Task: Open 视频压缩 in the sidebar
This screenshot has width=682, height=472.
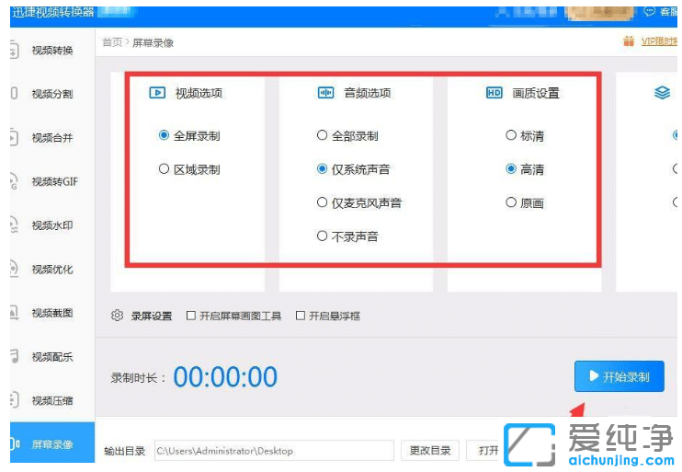Action: click(52, 400)
